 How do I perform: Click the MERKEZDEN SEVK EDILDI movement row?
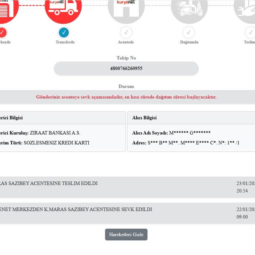127,213
